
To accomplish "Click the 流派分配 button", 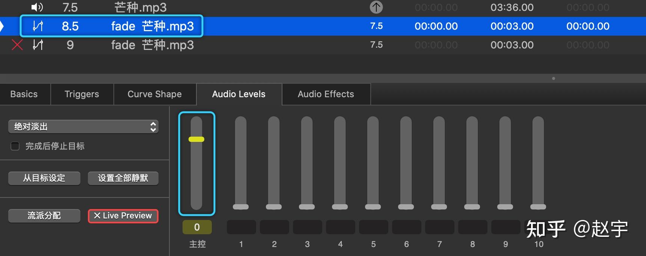I will [44, 216].
